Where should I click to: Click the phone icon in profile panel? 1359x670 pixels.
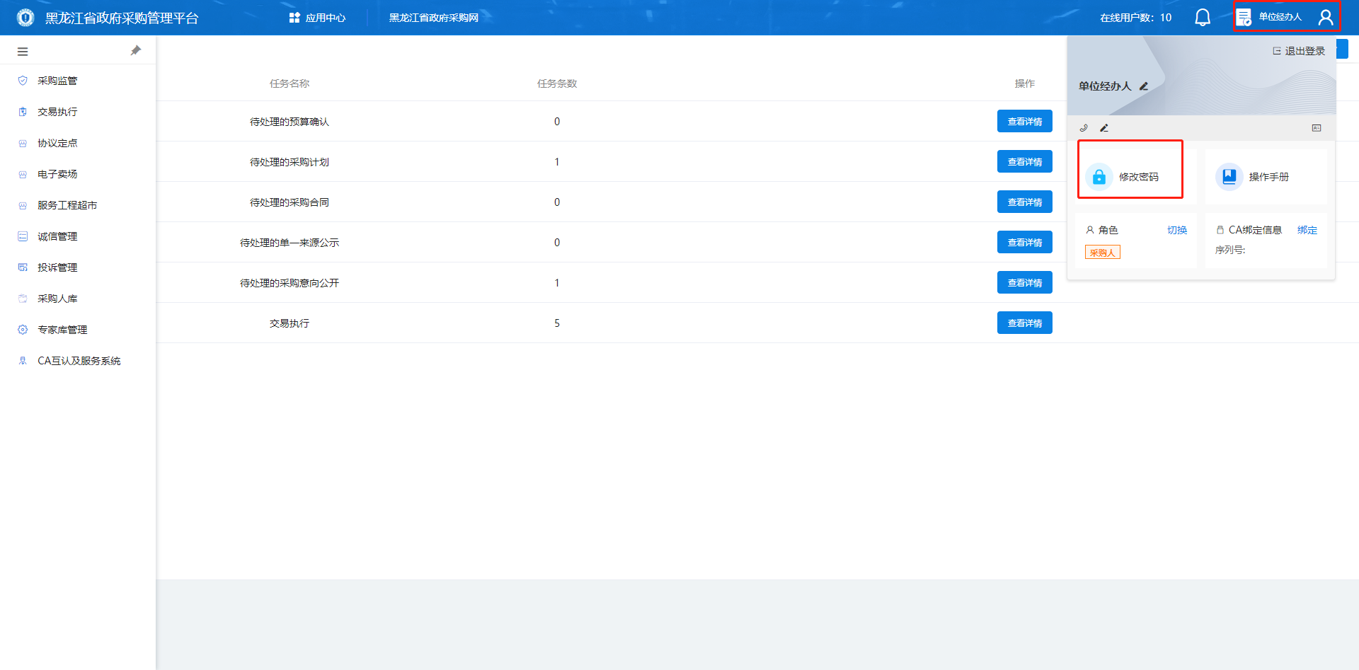pyautogui.click(x=1084, y=128)
